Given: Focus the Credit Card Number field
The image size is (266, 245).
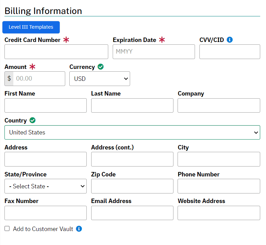Looking at the screenshot, I should click(x=56, y=52).
